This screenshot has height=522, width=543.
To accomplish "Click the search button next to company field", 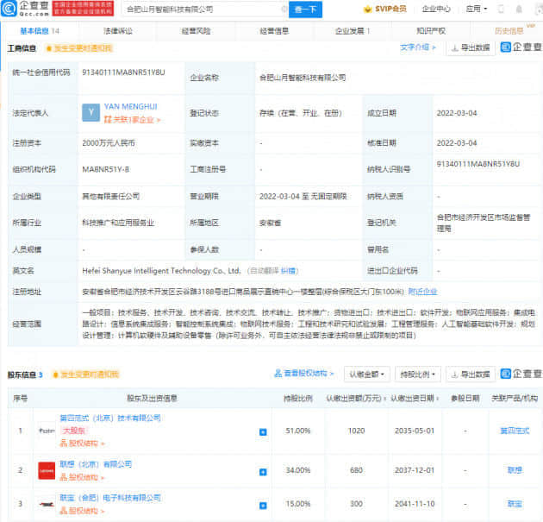I will [305, 9].
